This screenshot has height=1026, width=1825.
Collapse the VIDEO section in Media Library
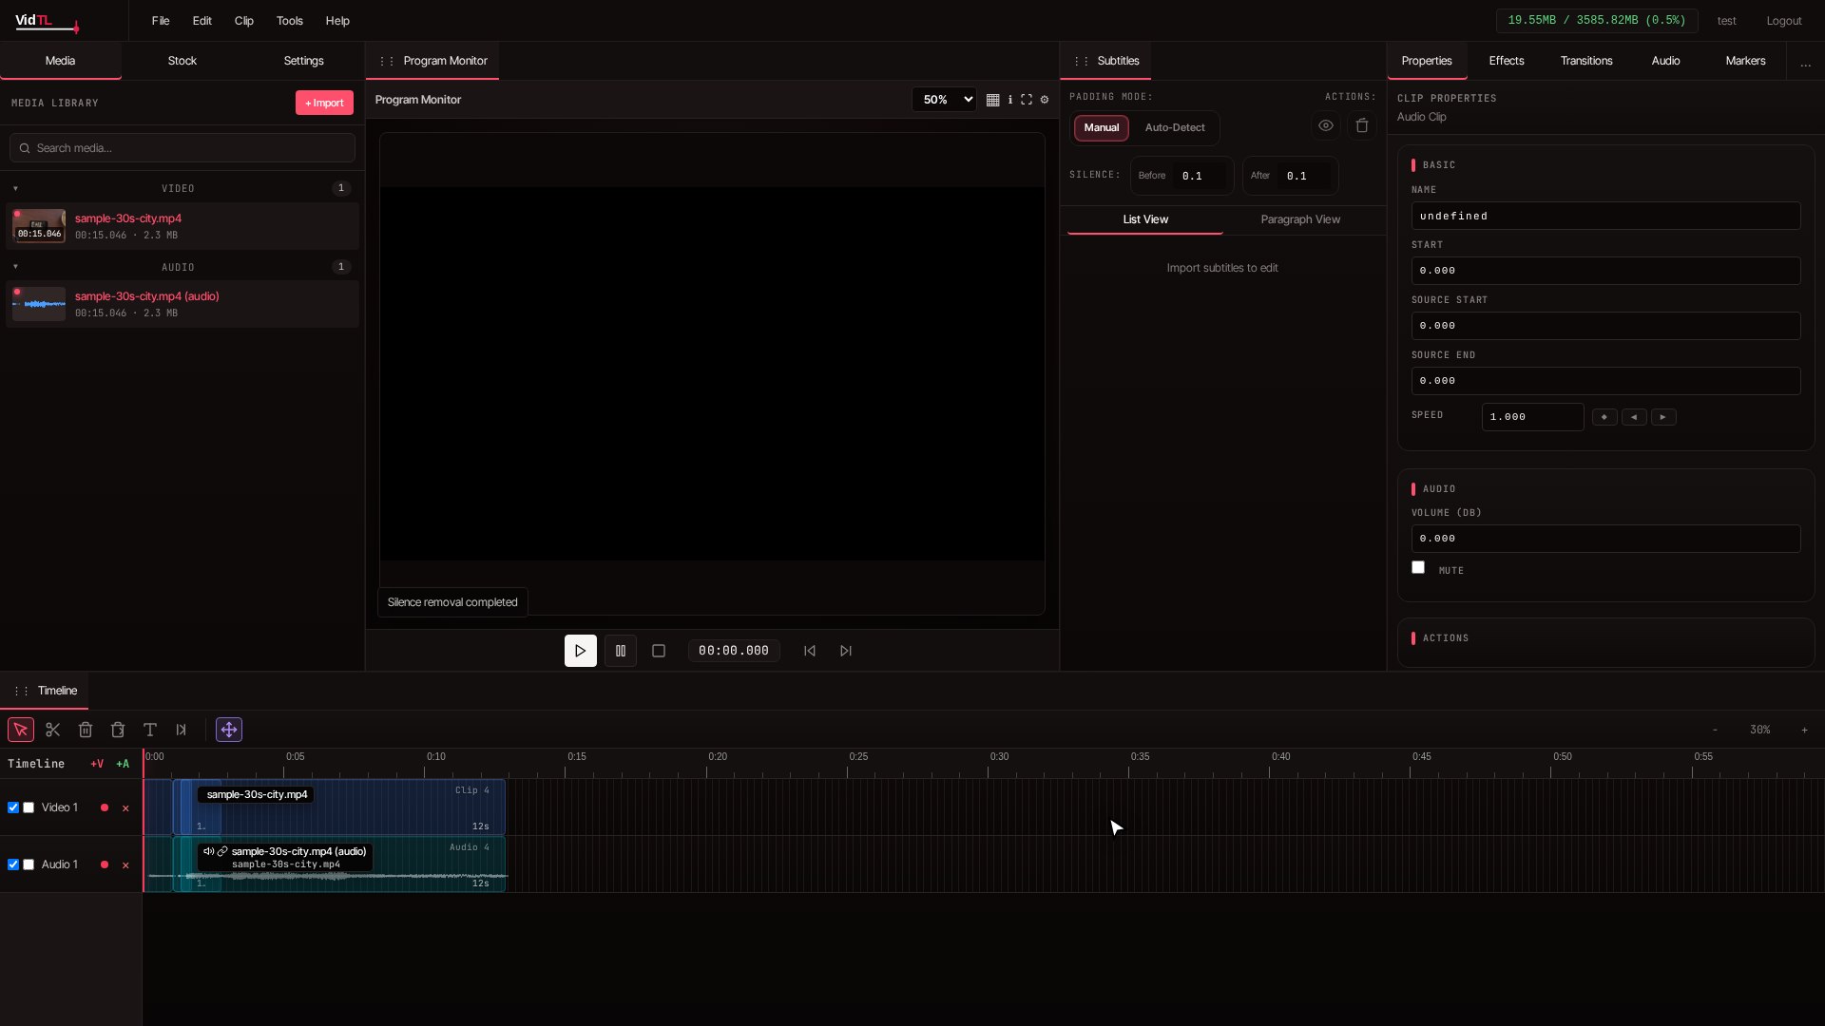coord(16,188)
